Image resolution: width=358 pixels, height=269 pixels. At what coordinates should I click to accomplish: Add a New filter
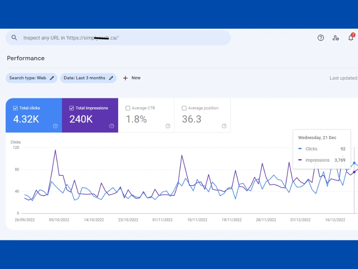(132, 78)
